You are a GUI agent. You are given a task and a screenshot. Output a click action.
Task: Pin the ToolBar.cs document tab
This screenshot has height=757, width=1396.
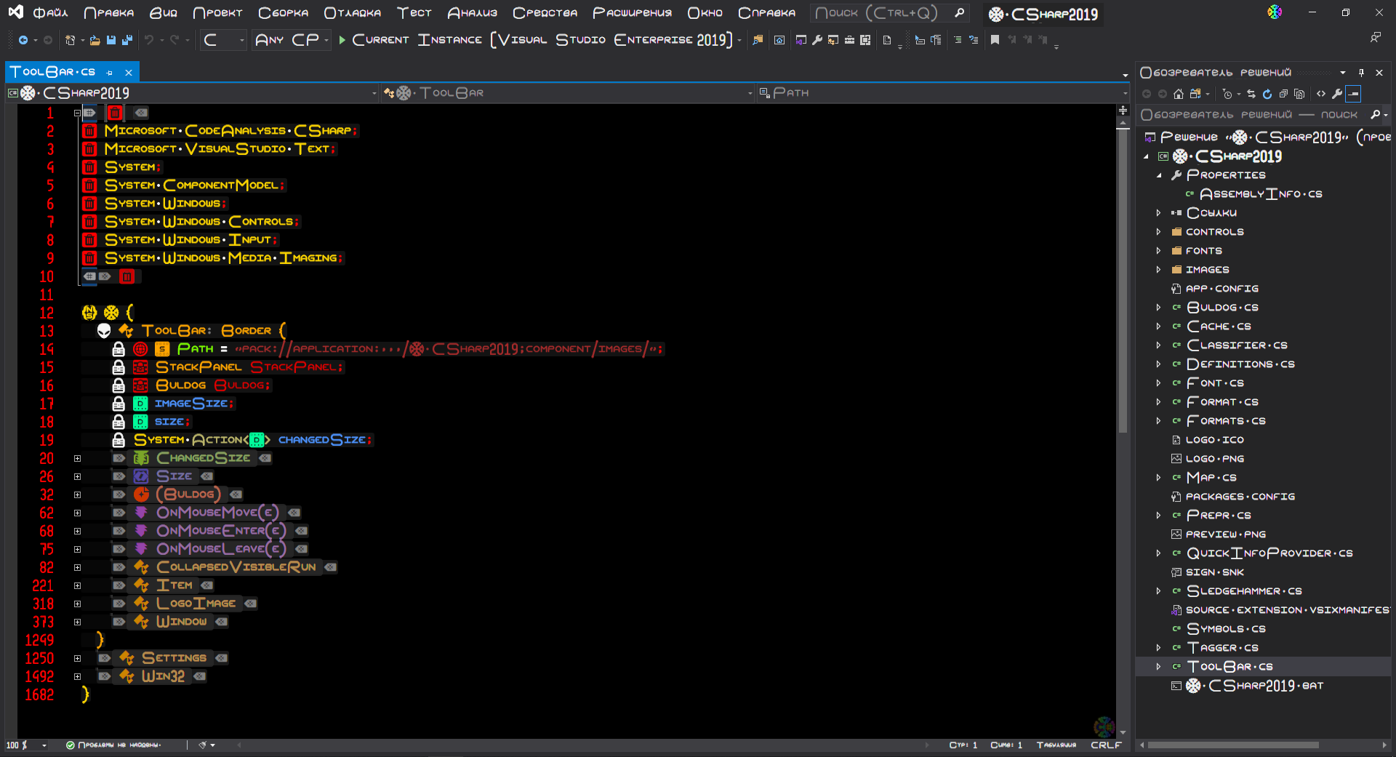[110, 71]
